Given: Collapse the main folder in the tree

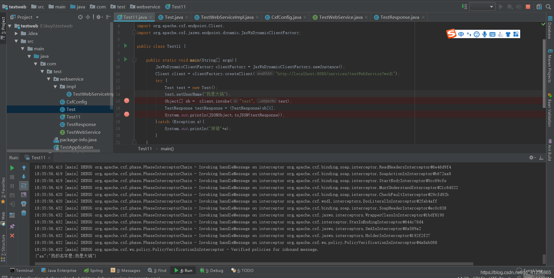Looking at the screenshot, I should [23, 49].
